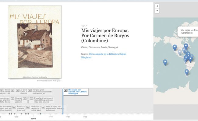Click image icon of active Mis viajes timeline event
Screen dimensions: 198x121
(x=66, y=90)
